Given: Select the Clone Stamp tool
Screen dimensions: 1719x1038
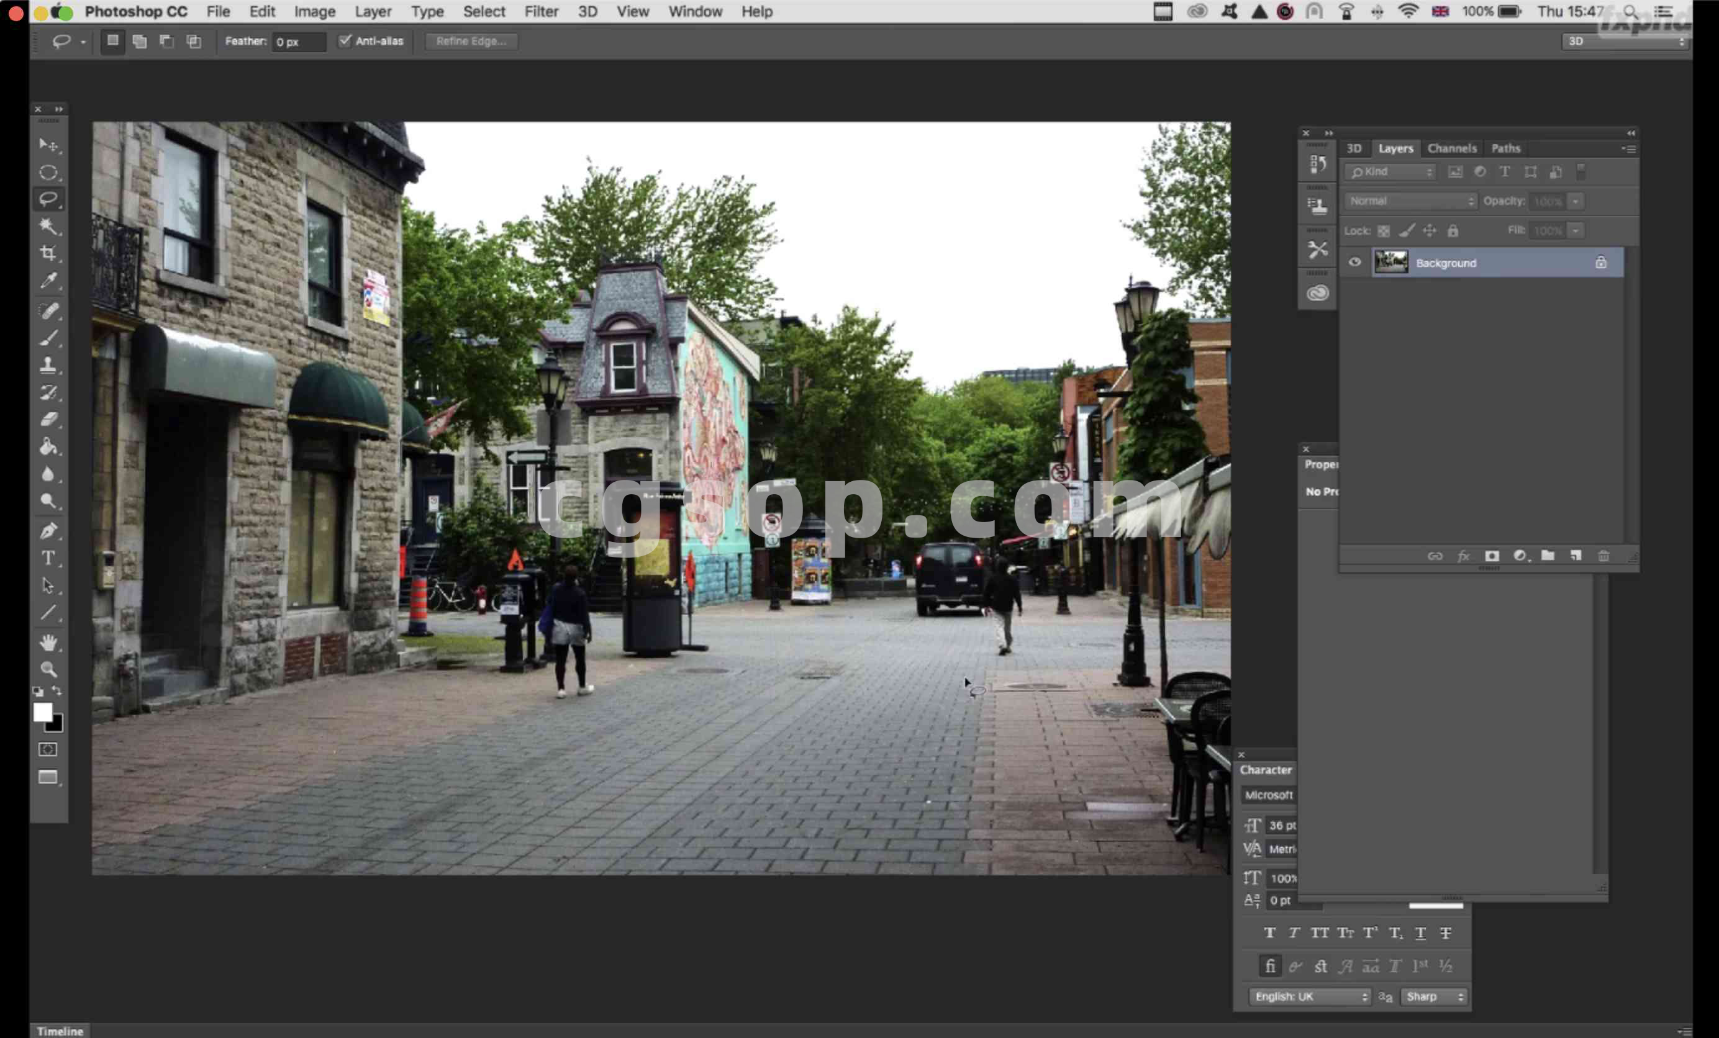Looking at the screenshot, I should [48, 365].
